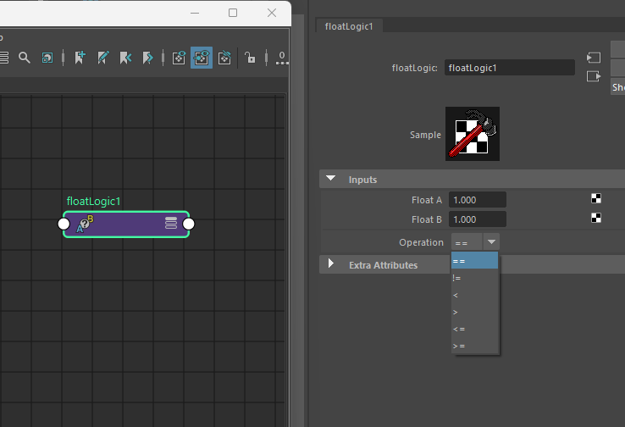Click the node view mode icon on floatLogic1

[171, 223]
